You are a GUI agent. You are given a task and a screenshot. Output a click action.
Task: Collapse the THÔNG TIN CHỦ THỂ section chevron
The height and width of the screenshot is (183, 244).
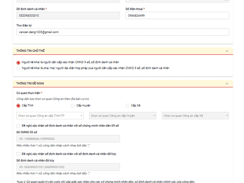pyautogui.click(x=227, y=51)
